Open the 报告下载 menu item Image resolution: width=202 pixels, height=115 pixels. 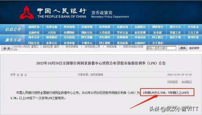175,37
